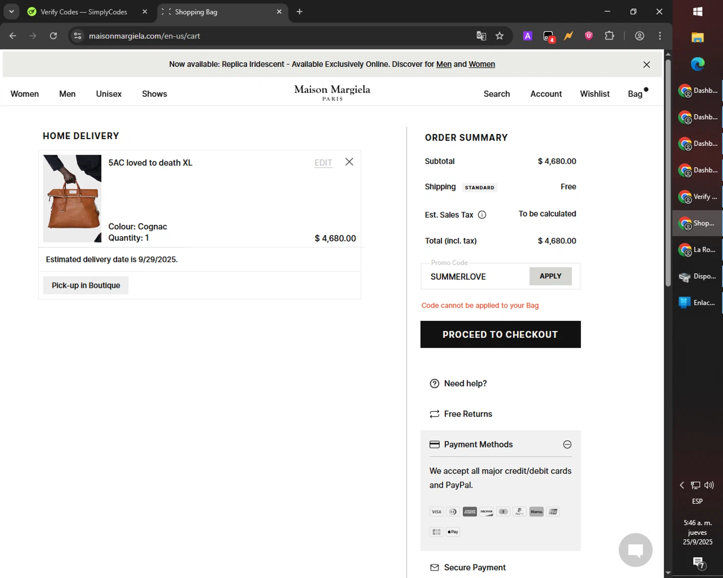
Task: Go back to the previous page
Action: click(13, 36)
